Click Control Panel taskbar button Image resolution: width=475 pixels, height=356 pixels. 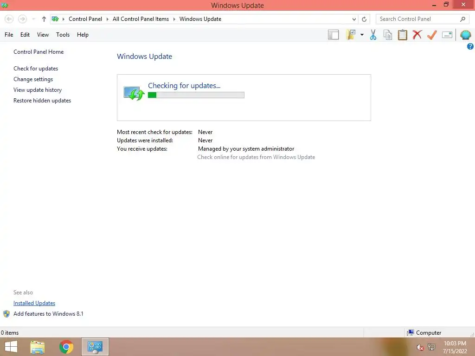click(x=95, y=347)
